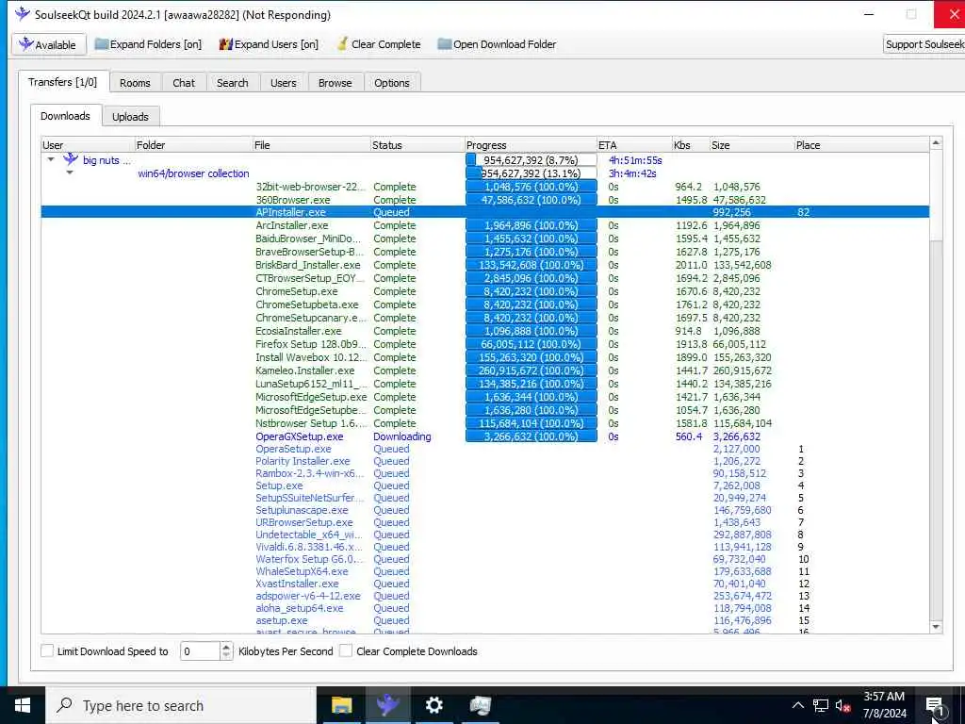
Task: Click the bird icon beside big nuts user
Action: [x=71, y=159]
